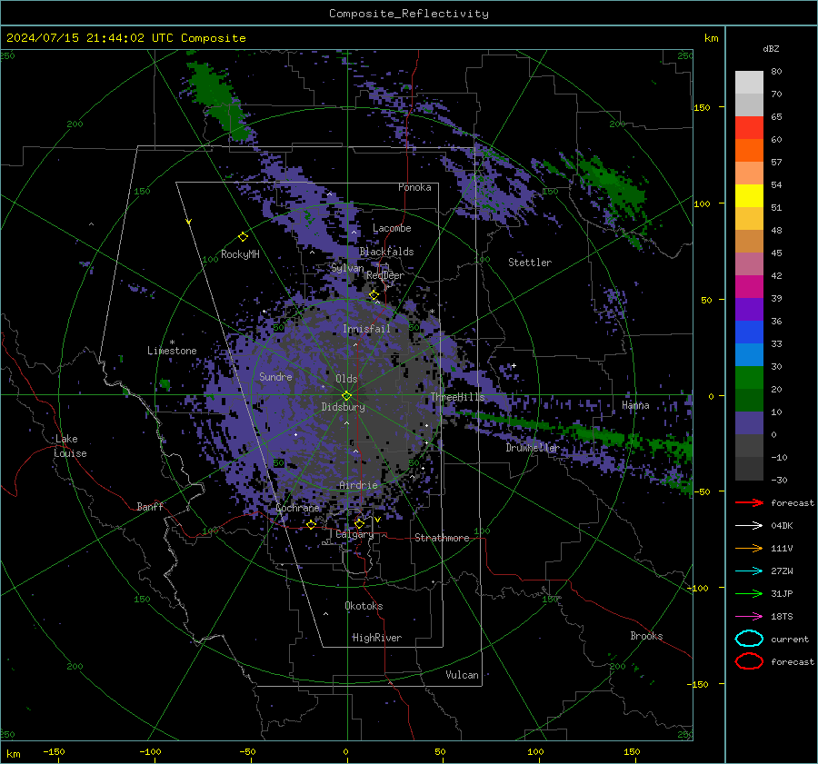
Task: Click the green 31JP arrow legend icon
Action: coord(749,593)
